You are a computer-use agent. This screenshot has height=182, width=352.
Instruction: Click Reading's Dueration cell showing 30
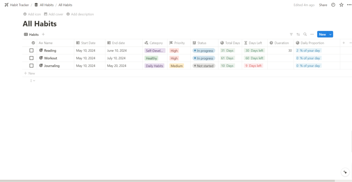281,50
